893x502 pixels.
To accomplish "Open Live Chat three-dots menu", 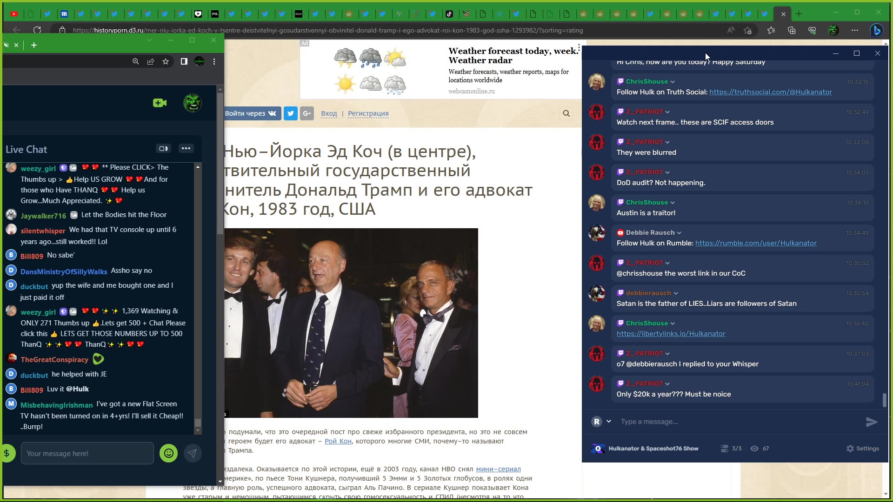I will 186,149.
